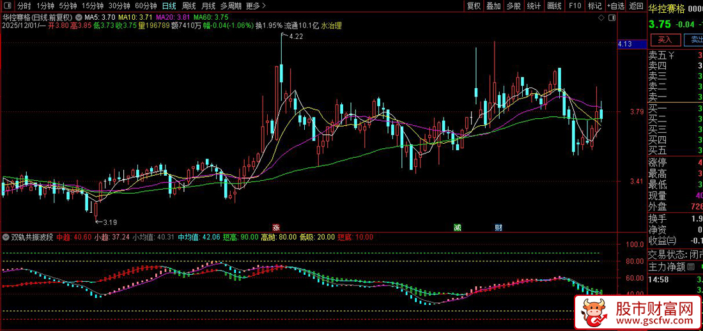The width and height of the screenshot is (703, 331).
Task: Click the 涨停 limit-up row
Action: point(676,162)
